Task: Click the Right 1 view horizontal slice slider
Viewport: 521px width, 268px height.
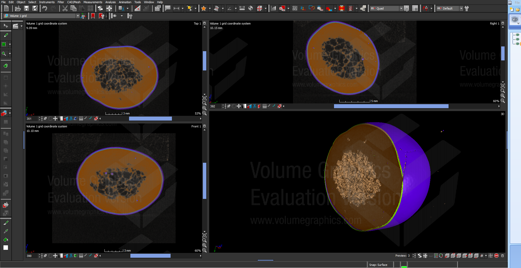Action: point(391,106)
